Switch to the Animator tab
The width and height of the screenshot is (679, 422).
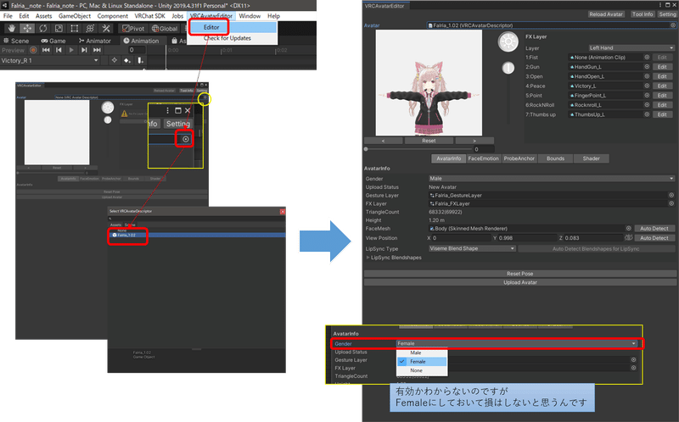95,41
